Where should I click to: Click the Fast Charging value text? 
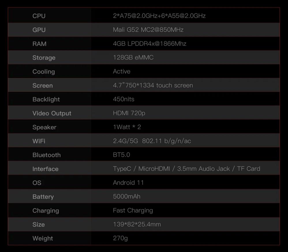[133, 210]
